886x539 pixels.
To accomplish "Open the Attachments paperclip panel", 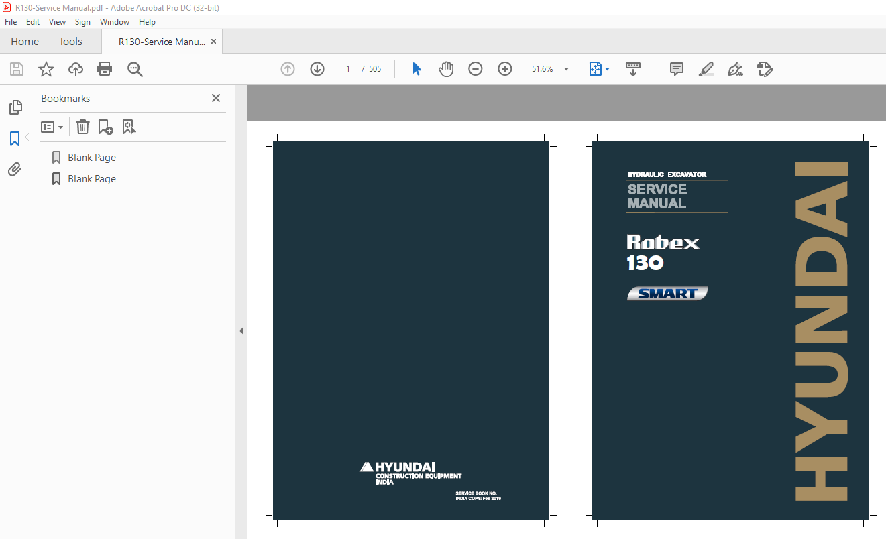I will [x=15, y=170].
